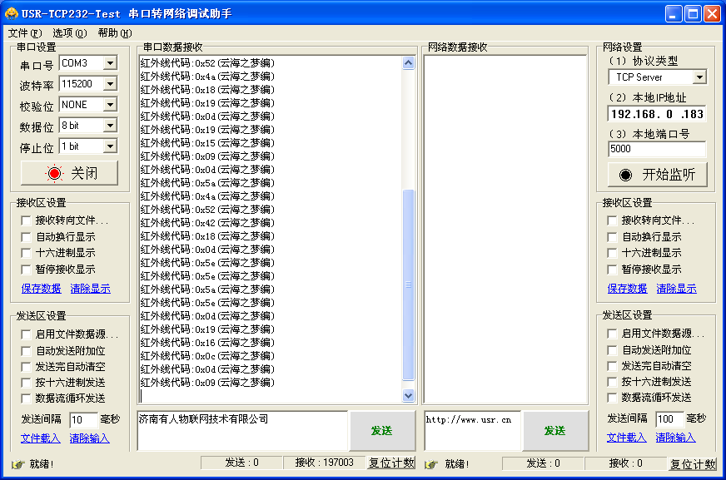The height and width of the screenshot is (480, 726).
Task: Click the left status bar ready icon
Action: [17, 464]
